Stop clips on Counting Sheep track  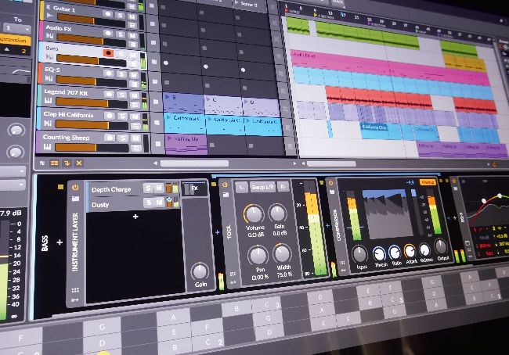click(x=157, y=144)
